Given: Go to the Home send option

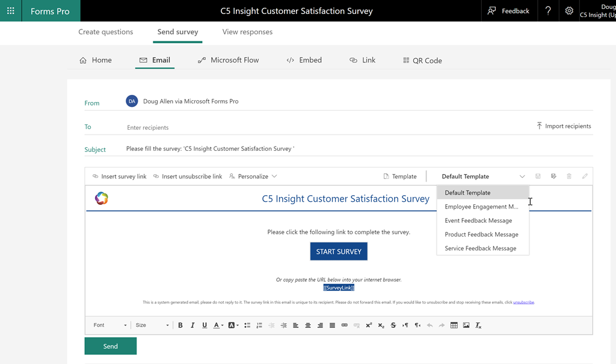Looking at the screenshot, I should point(96,60).
